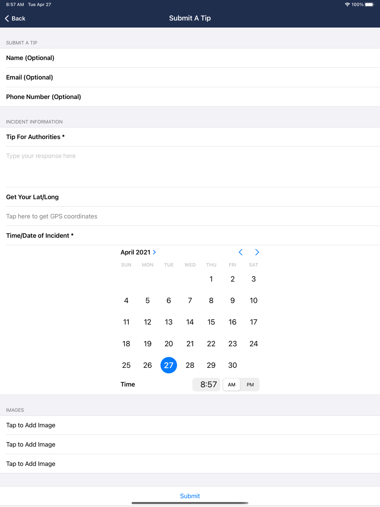This screenshot has width=380, height=507.
Task: Select April 4 on calendar
Action: click(x=126, y=301)
